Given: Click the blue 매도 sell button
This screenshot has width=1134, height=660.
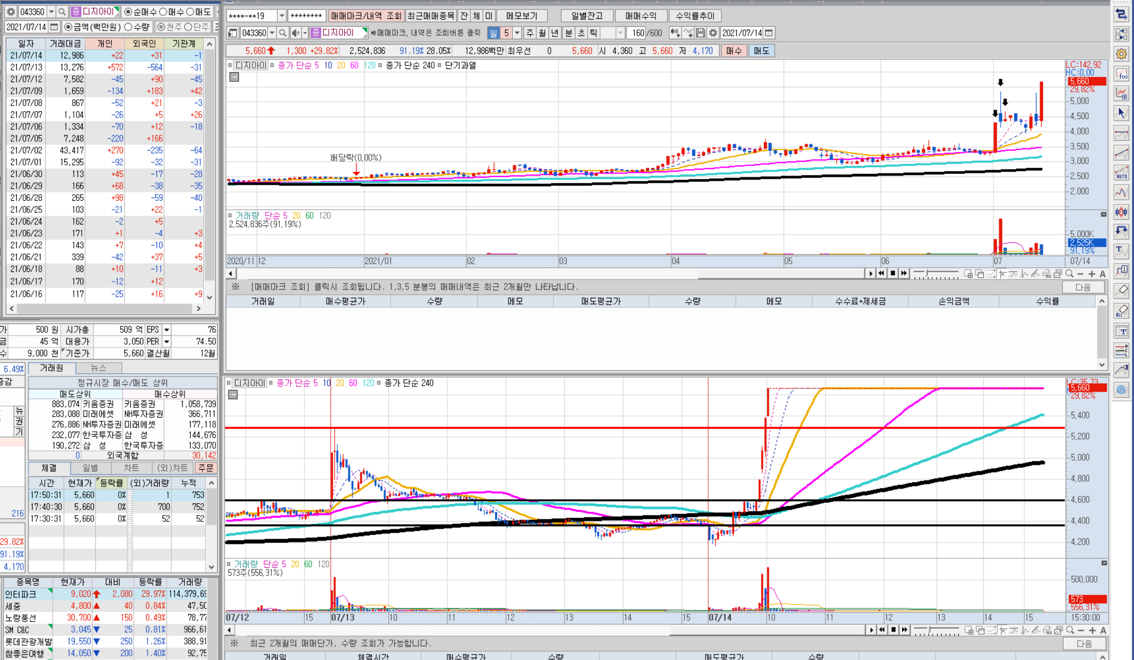Looking at the screenshot, I should [761, 51].
